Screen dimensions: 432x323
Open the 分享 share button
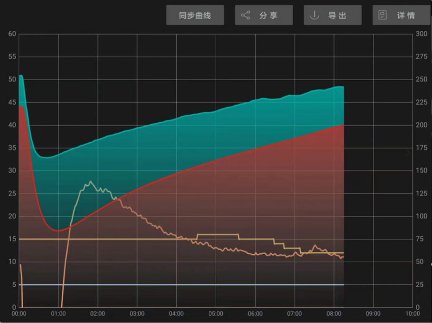(x=264, y=15)
